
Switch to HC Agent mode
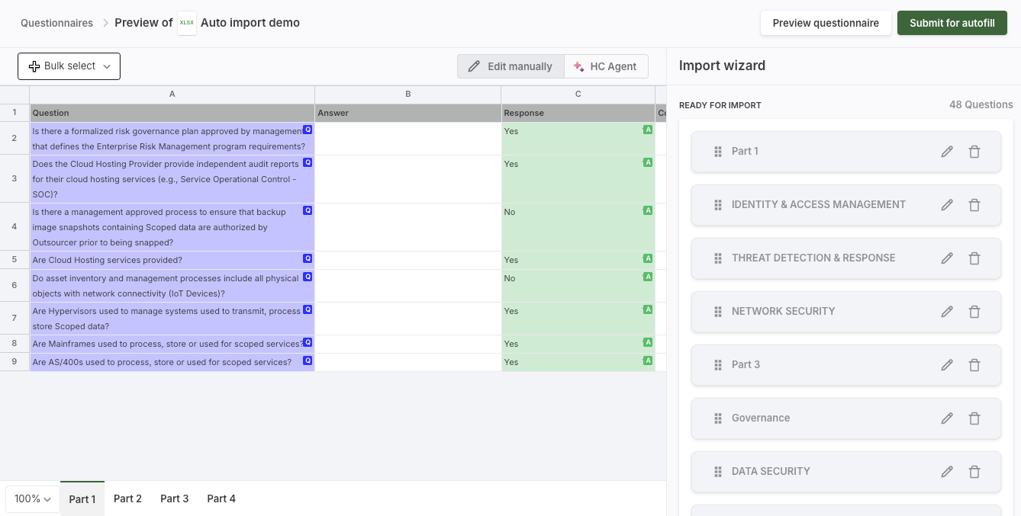tap(606, 66)
